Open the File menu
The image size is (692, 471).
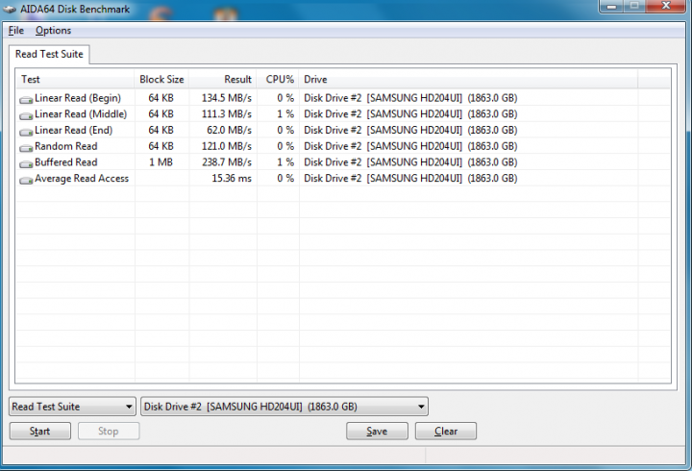tap(16, 31)
